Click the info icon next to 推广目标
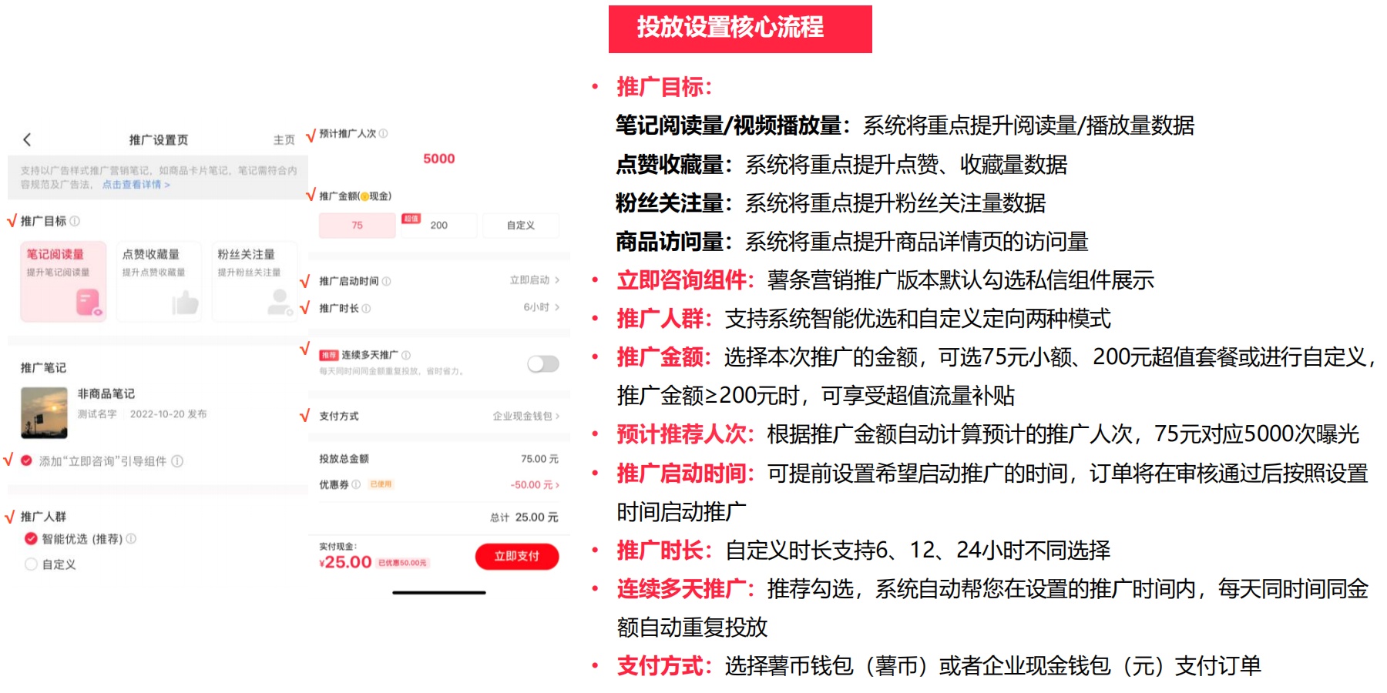 76,220
